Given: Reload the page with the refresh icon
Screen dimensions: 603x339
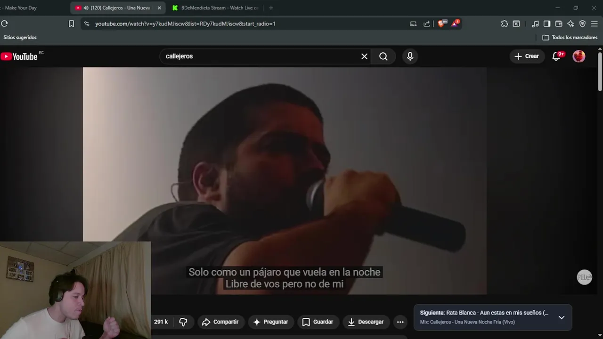Looking at the screenshot, I should (5, 24).
